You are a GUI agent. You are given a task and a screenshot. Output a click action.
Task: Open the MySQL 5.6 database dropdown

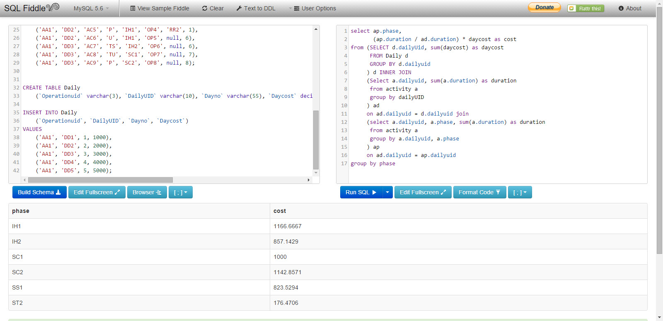[x=91, y=8]
